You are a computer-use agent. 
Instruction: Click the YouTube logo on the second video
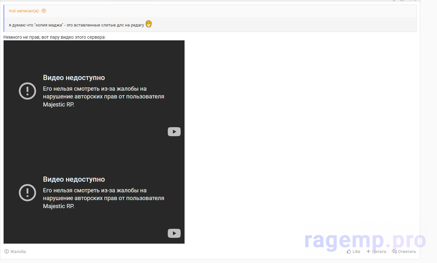[174, 233]
